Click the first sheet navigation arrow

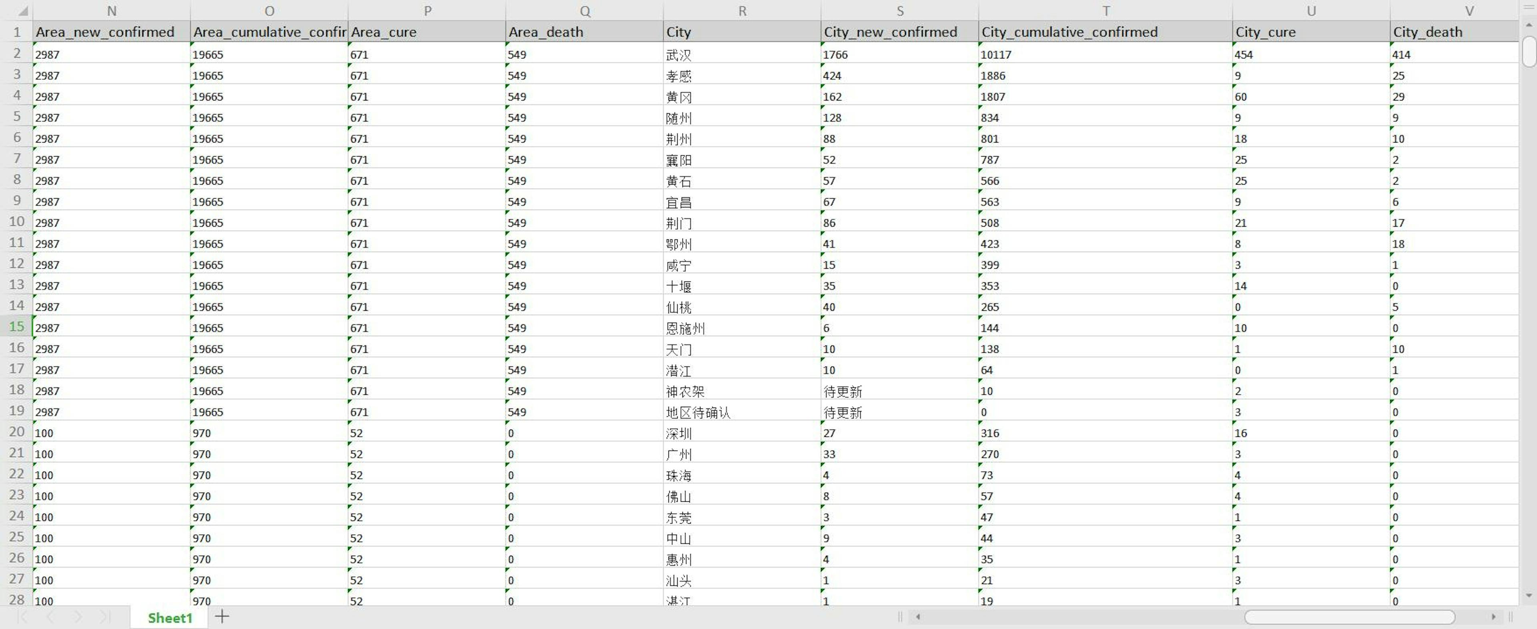[x=23, y=617]
